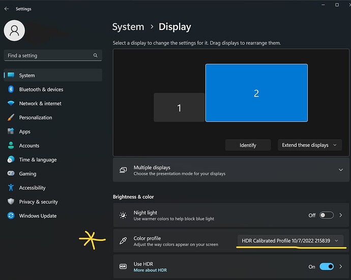Minimize the Settings window
This screenshot has height=280, width=351.
coord(323,5)
